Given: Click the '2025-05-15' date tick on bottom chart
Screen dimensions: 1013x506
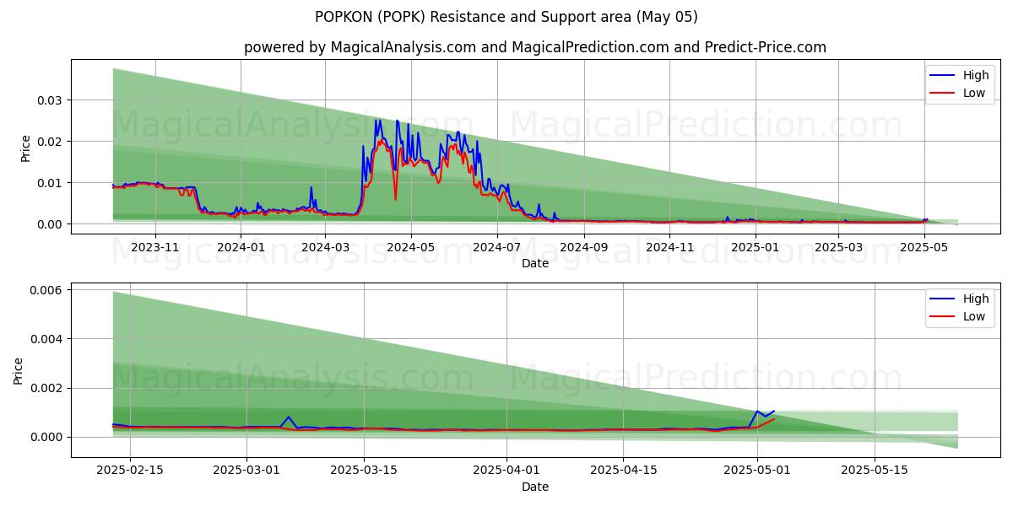Looking at the screenshot, I should (x=873, y=471).
